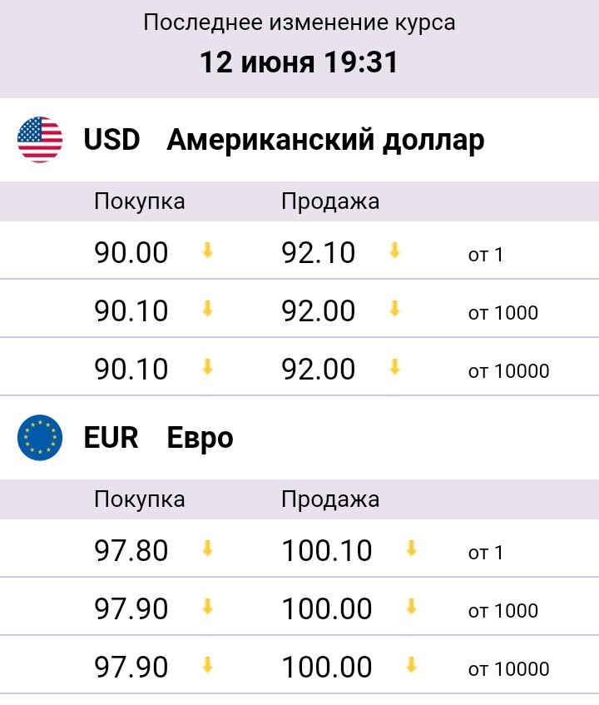Select the от 1000 row in the USD table

[x=299, y=309]
